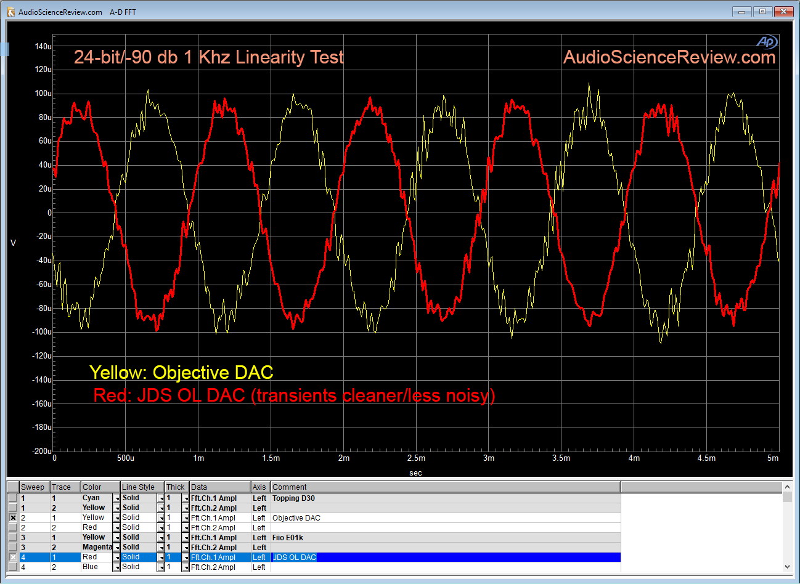
Task: Click the A-D FFT window application icon
Action: point(10,12)
